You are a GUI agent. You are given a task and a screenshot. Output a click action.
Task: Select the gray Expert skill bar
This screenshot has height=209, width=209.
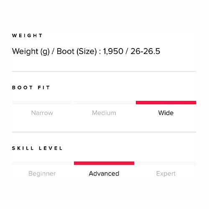coord(166,163)
